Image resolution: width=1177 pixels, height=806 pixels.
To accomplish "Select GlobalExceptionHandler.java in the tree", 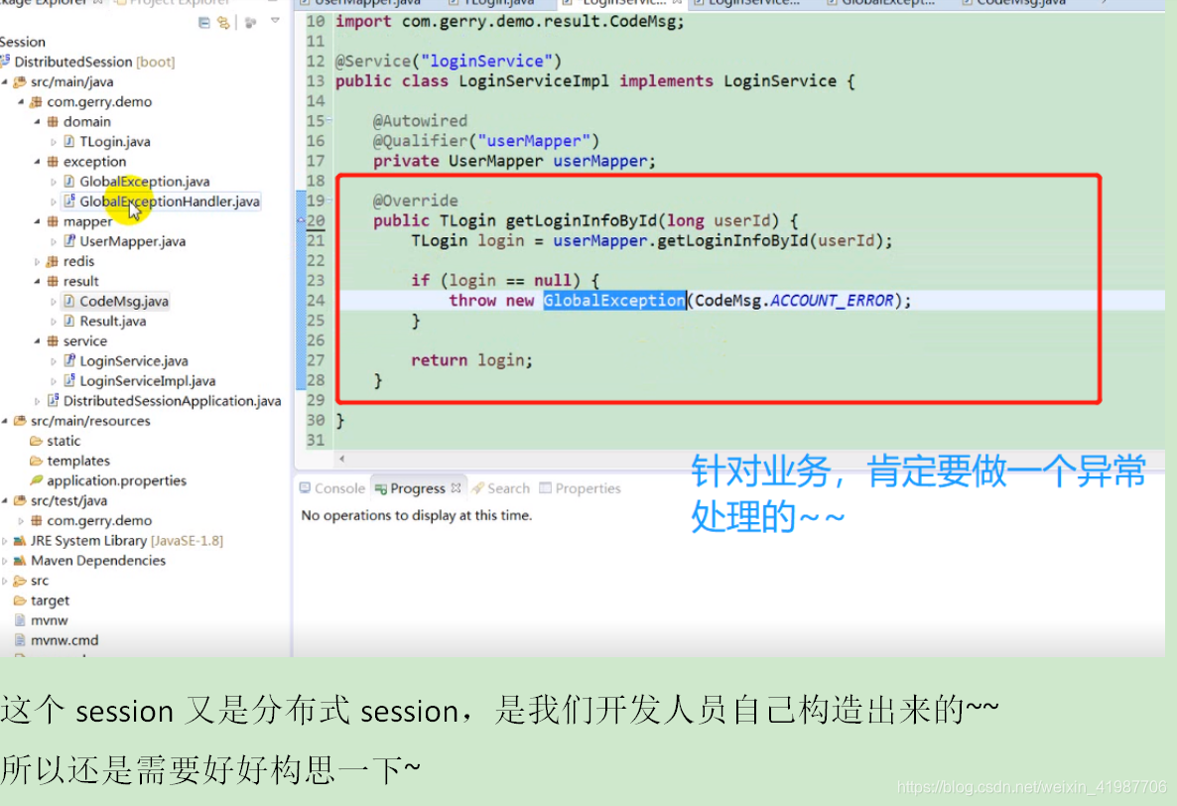I will [x=170, y=201].
